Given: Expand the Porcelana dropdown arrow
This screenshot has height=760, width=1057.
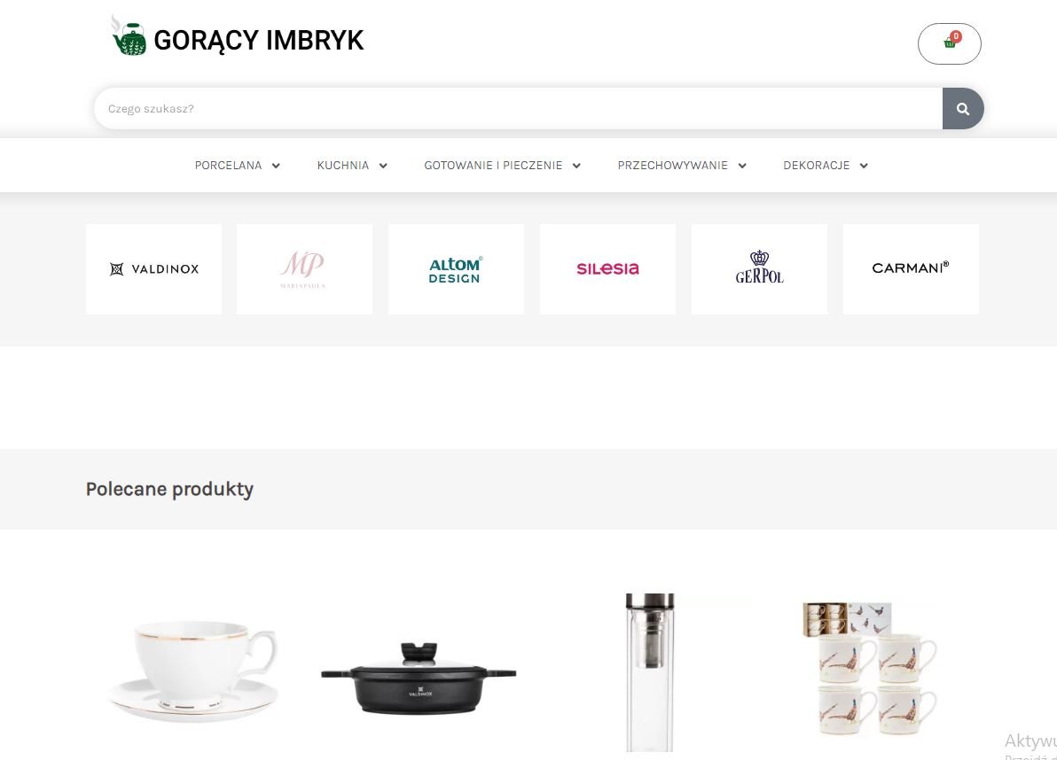Looking at the screenshot, I should click(276, 166).
